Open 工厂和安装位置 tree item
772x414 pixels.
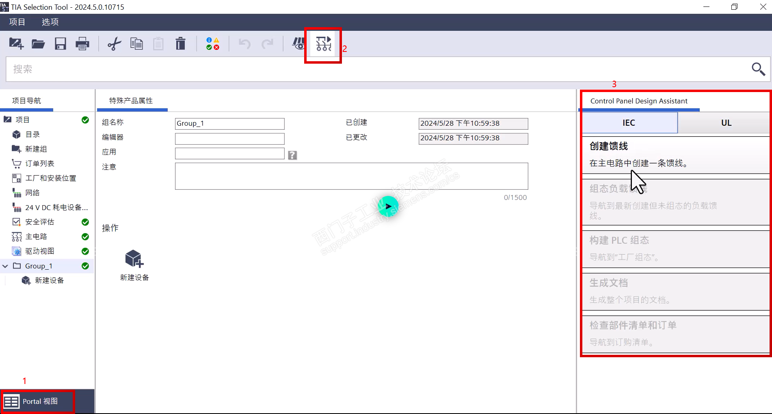point(50,178)
